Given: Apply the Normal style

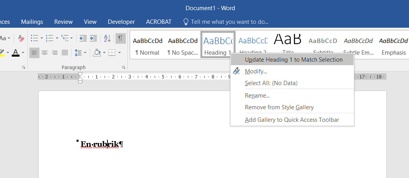Looking at the screenshot, I should coord(148,45).
